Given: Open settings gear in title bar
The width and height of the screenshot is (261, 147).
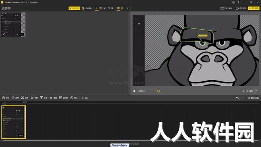Looking at the screenshot, I should pos(234,2).
